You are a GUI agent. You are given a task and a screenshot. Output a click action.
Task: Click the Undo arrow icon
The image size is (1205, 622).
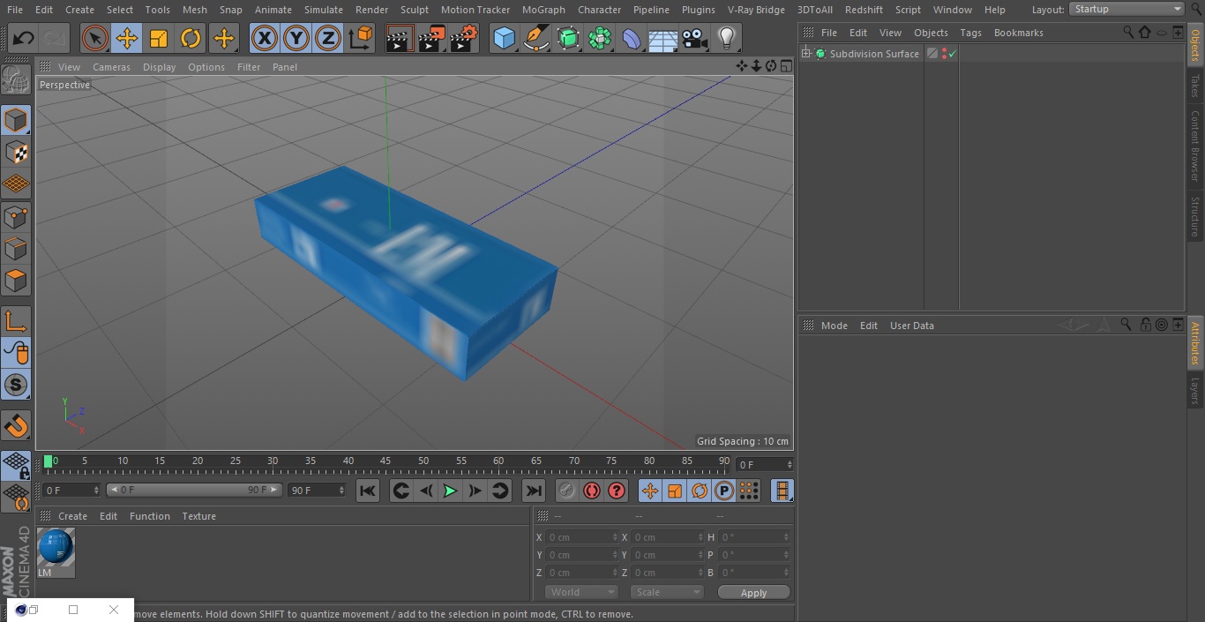[x=24, y=38]
